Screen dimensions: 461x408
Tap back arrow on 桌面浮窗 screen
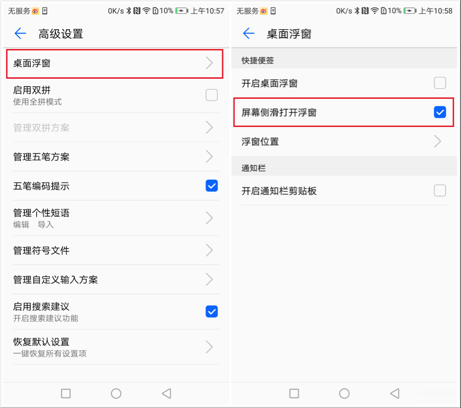[249, 33]
